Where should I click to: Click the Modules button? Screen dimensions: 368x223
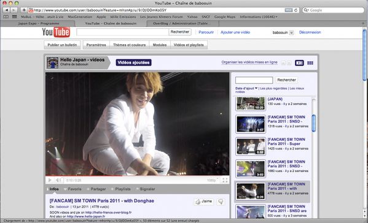click(160, 45)
